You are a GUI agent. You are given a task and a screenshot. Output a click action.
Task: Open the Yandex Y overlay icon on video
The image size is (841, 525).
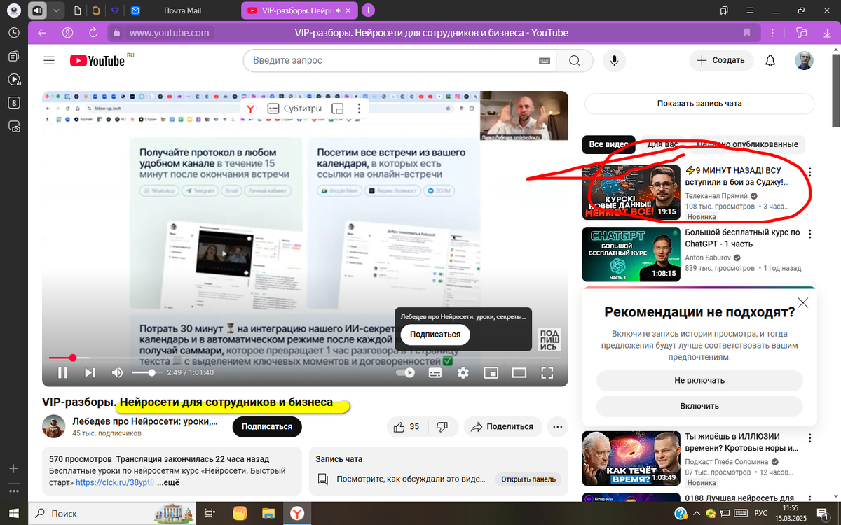point(250,108)
